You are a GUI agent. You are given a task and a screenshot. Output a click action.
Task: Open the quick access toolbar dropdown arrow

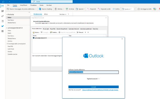[x=9, y=2]
